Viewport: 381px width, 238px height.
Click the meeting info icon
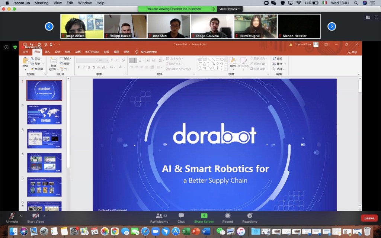6,47
